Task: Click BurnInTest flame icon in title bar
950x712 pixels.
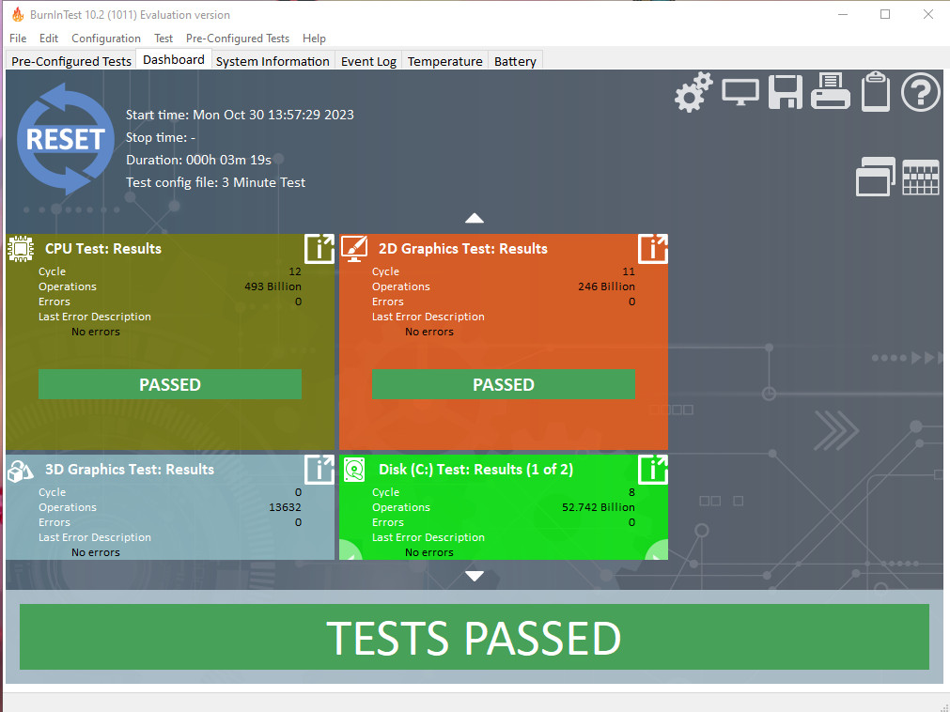Action: point(18,14)
